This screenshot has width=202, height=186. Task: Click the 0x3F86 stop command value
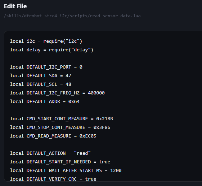click(102, 127)
